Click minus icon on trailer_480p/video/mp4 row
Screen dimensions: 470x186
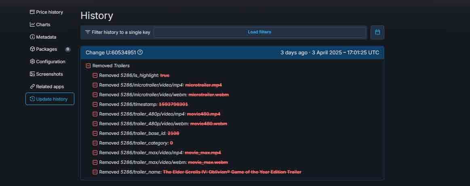95,114
